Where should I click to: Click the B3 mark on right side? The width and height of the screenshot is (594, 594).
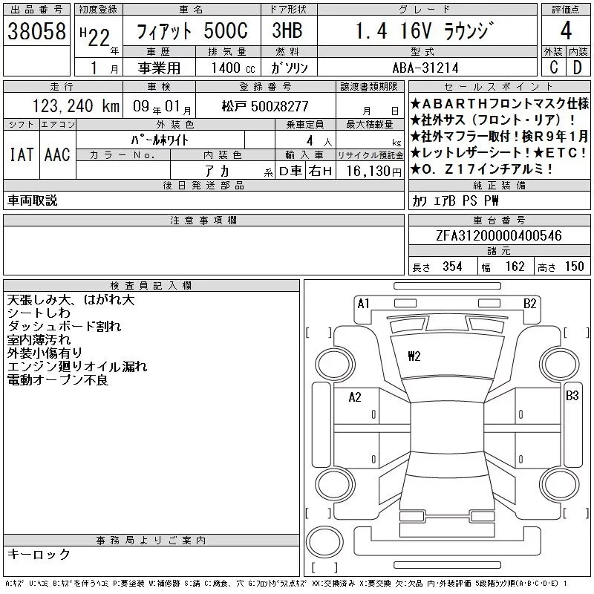pyautogui.click(x=572, y=396)
